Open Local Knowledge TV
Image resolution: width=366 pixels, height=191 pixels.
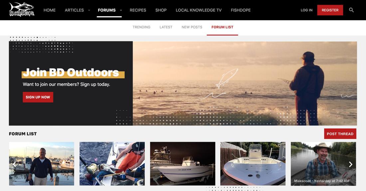[x=199, y=10]
